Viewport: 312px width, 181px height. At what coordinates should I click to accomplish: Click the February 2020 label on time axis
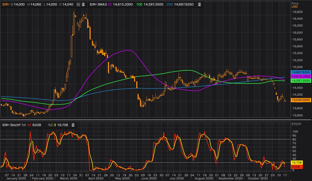(43, 178)
